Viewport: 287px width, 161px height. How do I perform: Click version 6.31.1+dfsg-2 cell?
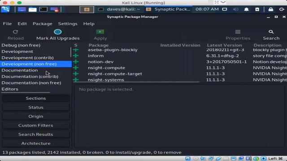pos(222,55)
